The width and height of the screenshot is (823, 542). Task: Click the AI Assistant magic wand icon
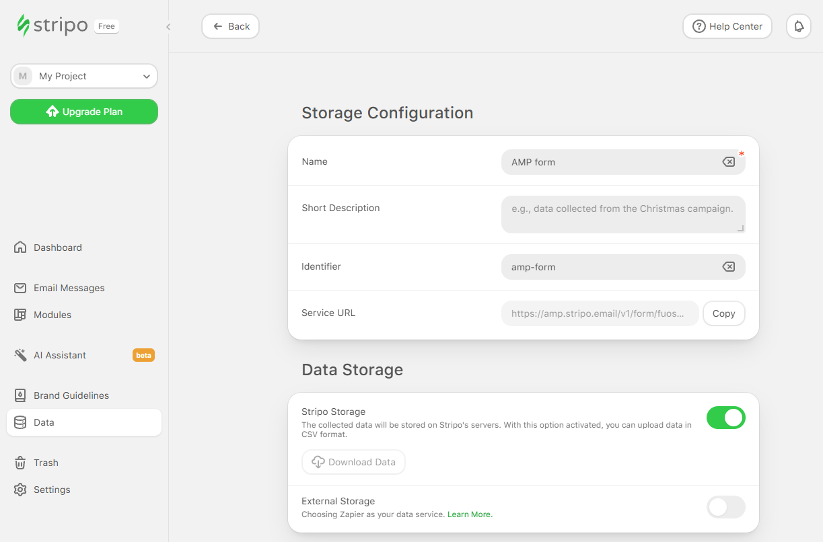pyautogui.click(x=20, y=355)
